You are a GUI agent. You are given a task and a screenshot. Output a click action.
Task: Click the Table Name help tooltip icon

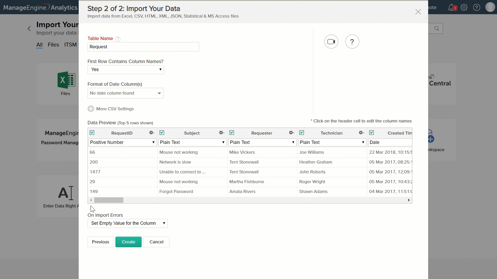click(x=118, y=39)
